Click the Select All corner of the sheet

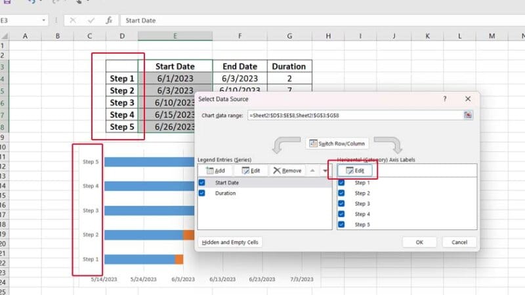pyautogui.click(x=4, y=36)
